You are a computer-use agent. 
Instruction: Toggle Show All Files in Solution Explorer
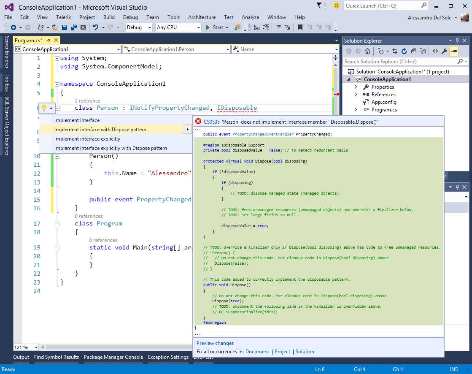tap(423, 51)
